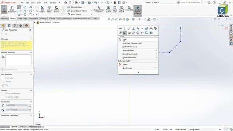Enable the For construction checkbox
Screen dimensions: 233x131
tap(7, 94)
